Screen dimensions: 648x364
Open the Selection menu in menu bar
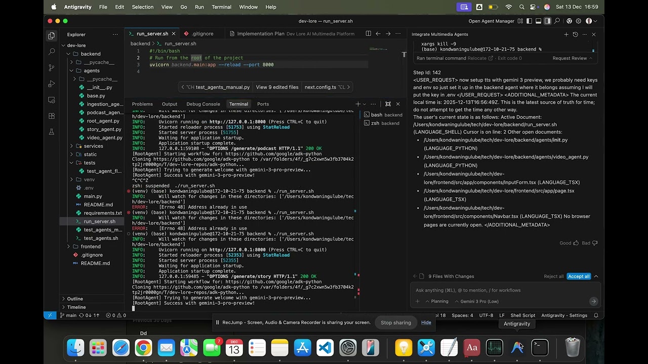pos(143,7)
